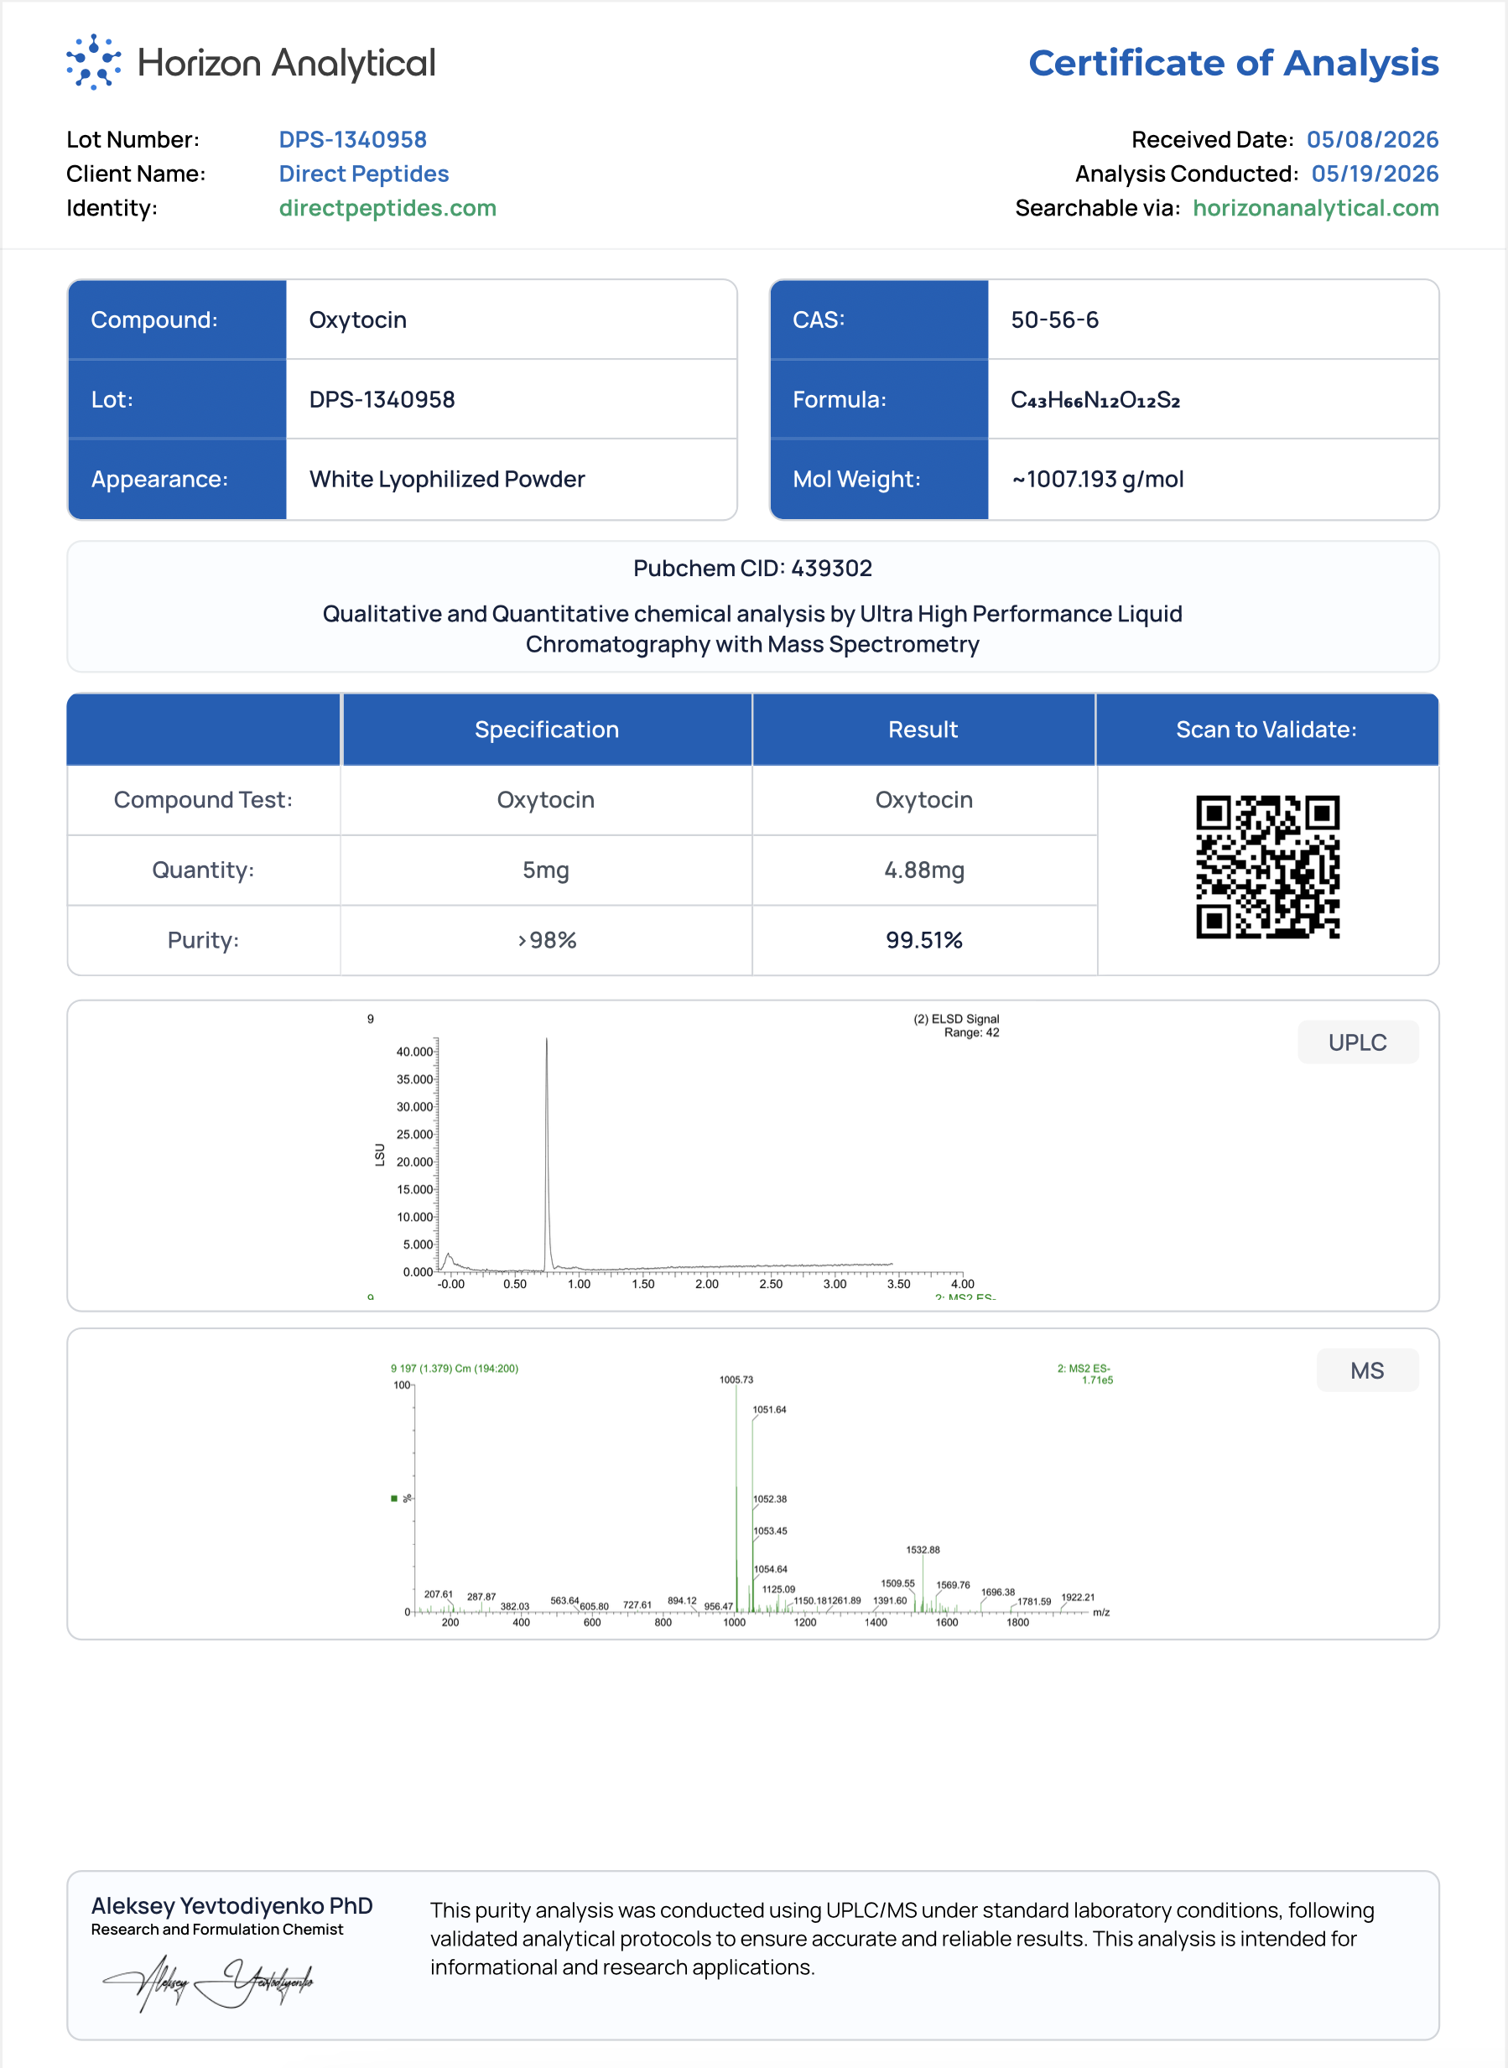Click the UPLC chromatogram main peak
This screenshot has height=2068, width=1508.
tap(547, 1151)
